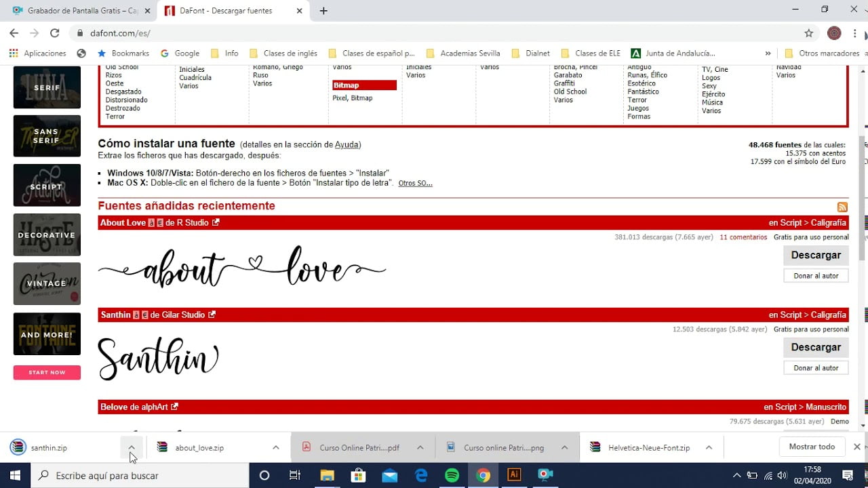Open volume control in system tray
868x488 pixels.
point(782,475)
